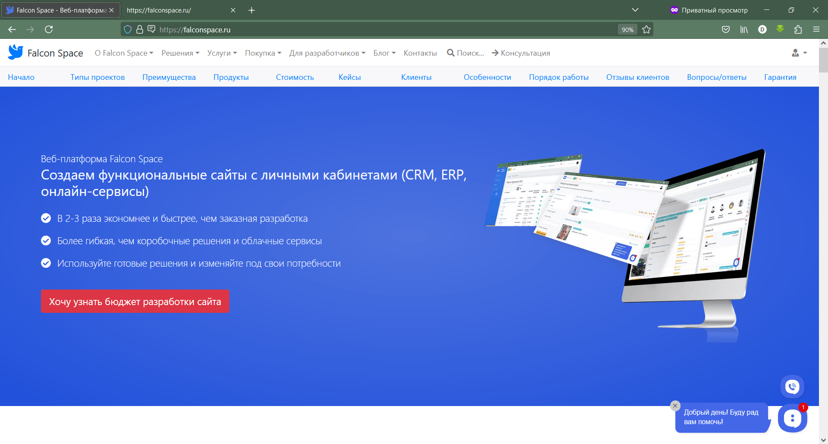The width and height of the screenshot is (828, 444).
Task: Open the permissions icon in the address bar
Action: (x=151, y=29)
